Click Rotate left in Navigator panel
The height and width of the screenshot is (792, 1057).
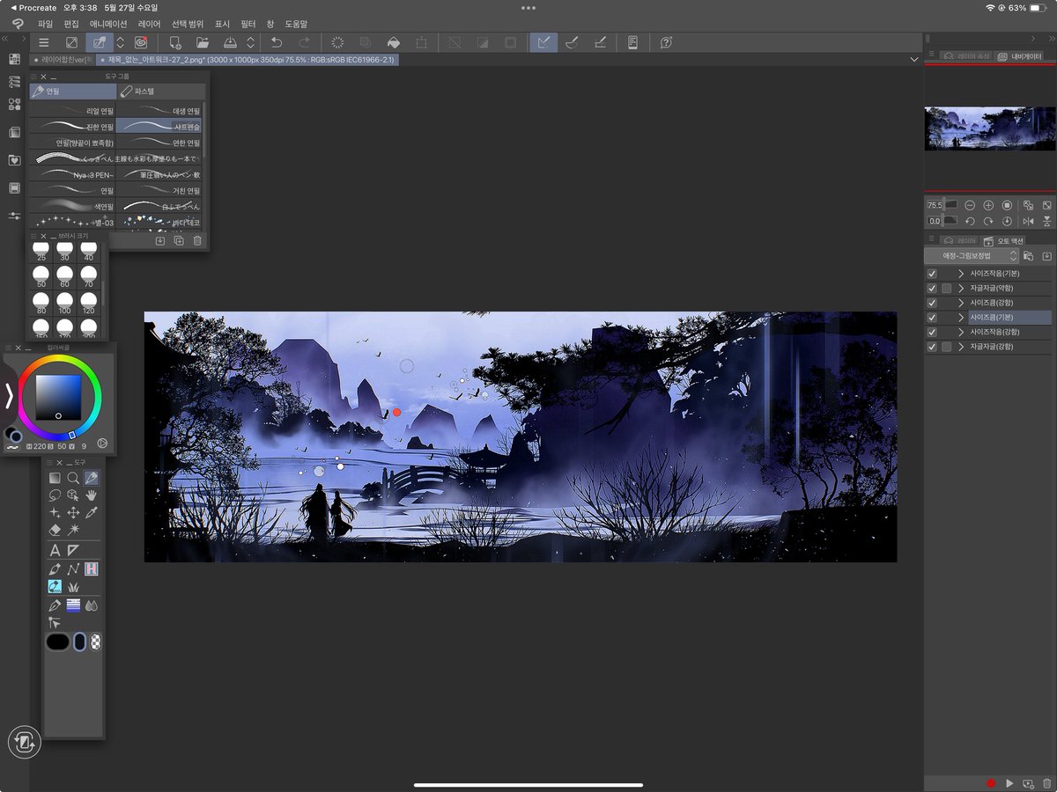coord(970,221)
